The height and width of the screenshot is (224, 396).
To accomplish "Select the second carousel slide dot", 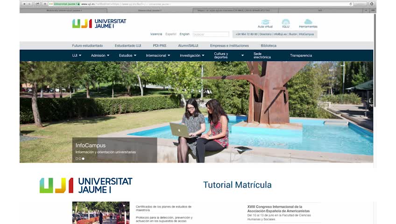I will click(x=80, y=159).
